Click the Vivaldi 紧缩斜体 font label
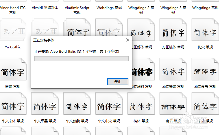 [x=45, y=8]
